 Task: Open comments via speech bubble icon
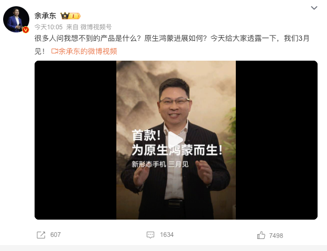point(150,235)
